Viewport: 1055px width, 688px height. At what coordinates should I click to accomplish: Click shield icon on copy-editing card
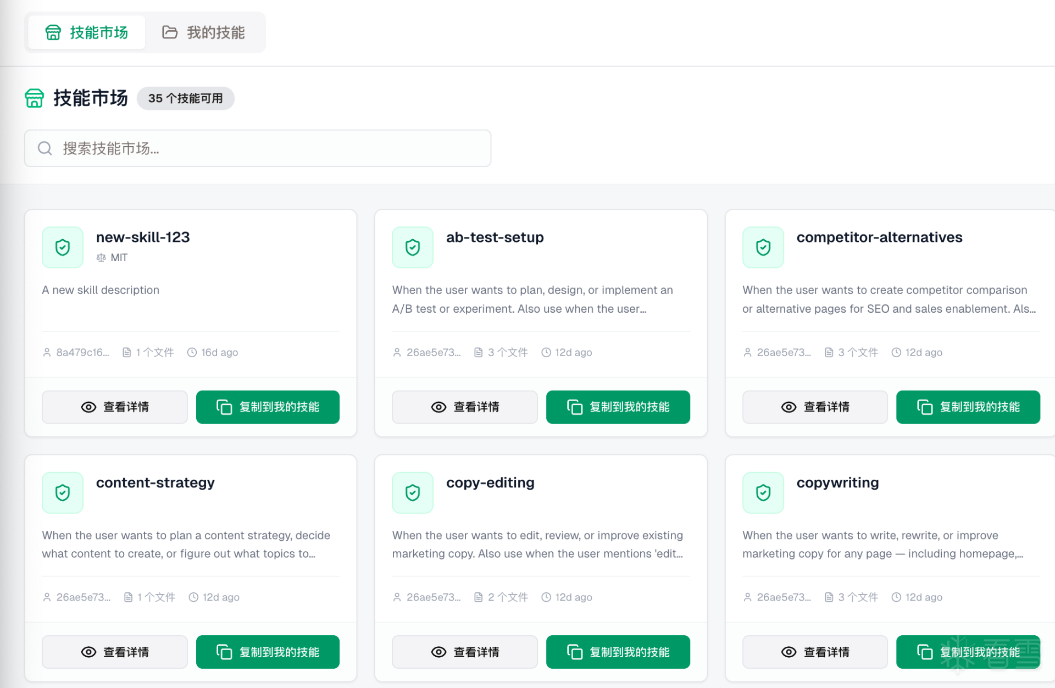(413, 492)
